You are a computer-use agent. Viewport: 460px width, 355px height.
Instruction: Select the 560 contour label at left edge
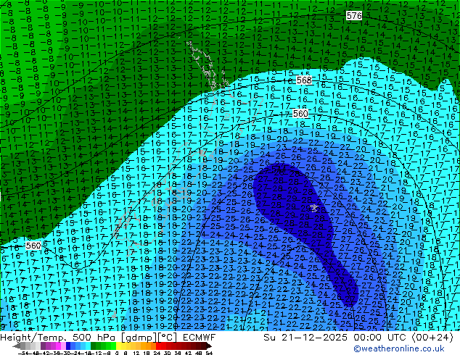click(x=33, y=246)
